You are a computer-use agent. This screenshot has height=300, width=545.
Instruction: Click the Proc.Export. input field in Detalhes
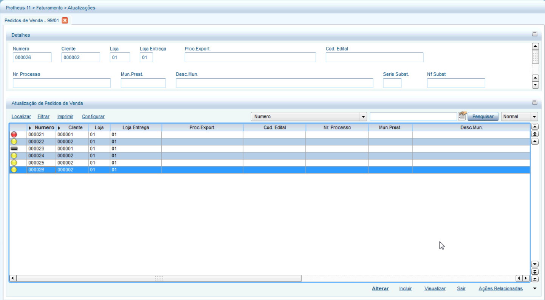(250, 57)
